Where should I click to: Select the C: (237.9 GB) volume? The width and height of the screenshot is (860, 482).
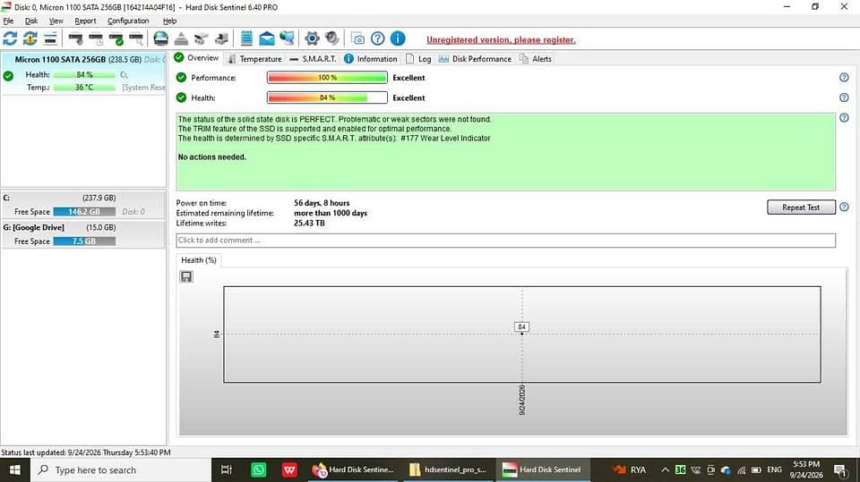tap(83, 205)
